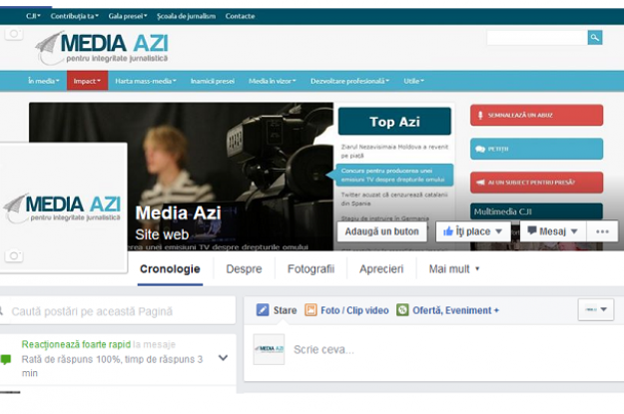The image size is (624, 414).
Task: Click the Foto / Clip video picture icon
Action: [311, 310]
